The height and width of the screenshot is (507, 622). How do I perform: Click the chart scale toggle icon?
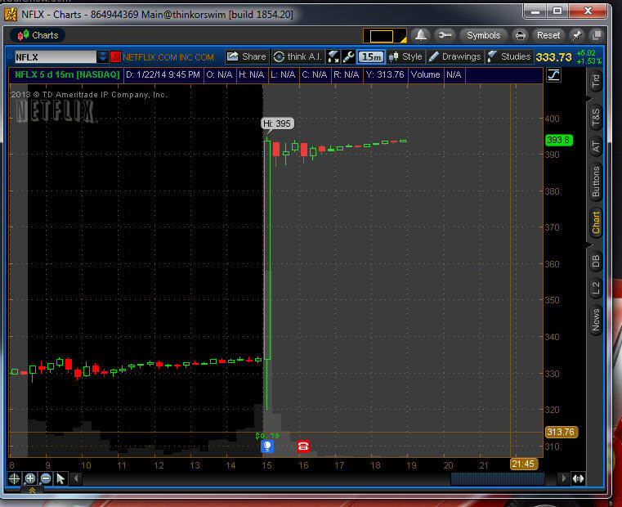pos(553,74)
